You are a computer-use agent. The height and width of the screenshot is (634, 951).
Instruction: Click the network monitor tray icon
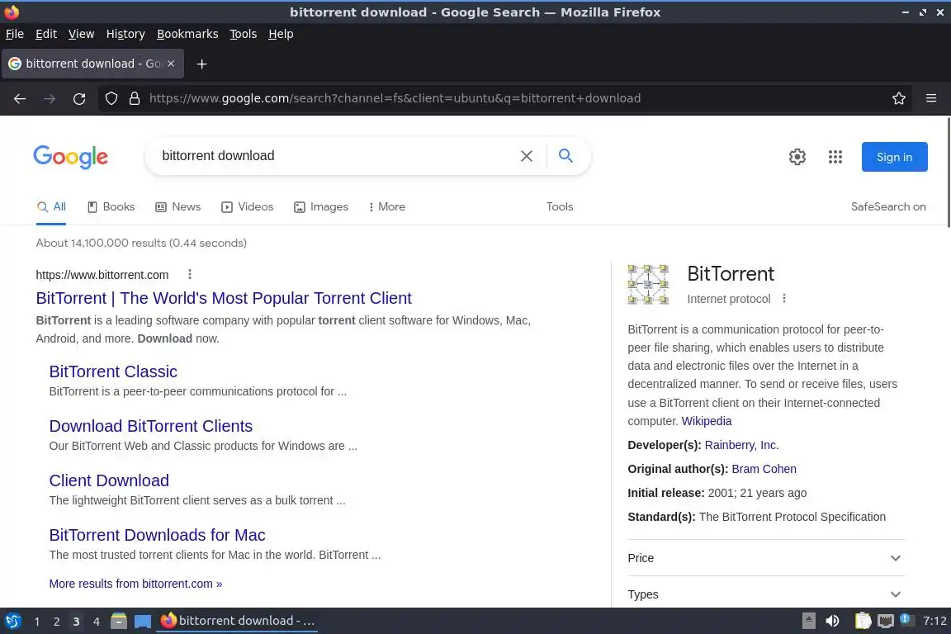(x=886, y=621)
